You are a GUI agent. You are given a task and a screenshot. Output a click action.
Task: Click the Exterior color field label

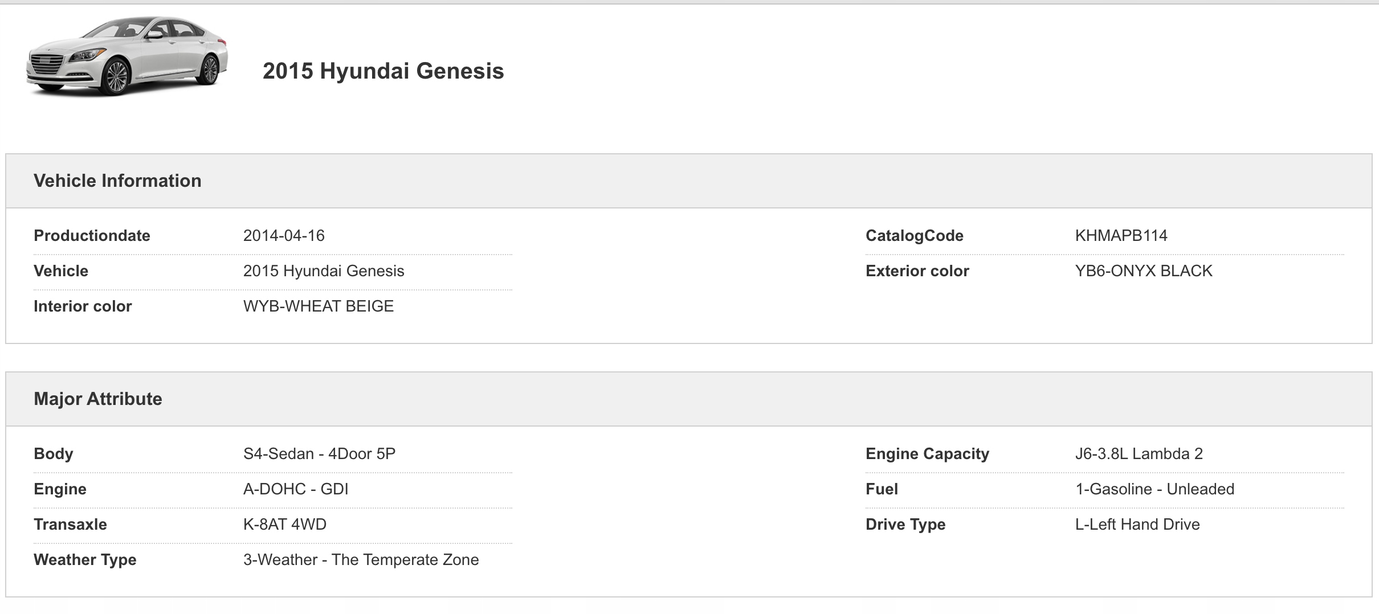click(x=917, y=271)
